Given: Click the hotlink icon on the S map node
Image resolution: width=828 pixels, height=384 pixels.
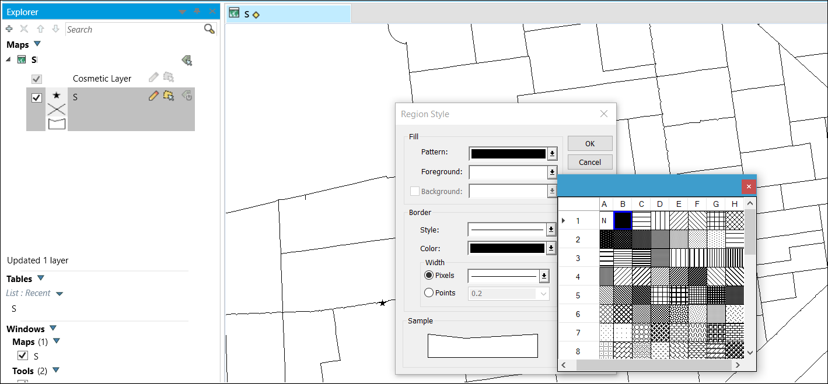Looking at the screenshot, I should click(187, 60).
